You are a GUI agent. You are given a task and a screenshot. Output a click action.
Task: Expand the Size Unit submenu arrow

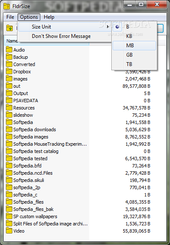pyautogui.click(x=108, y=27)
